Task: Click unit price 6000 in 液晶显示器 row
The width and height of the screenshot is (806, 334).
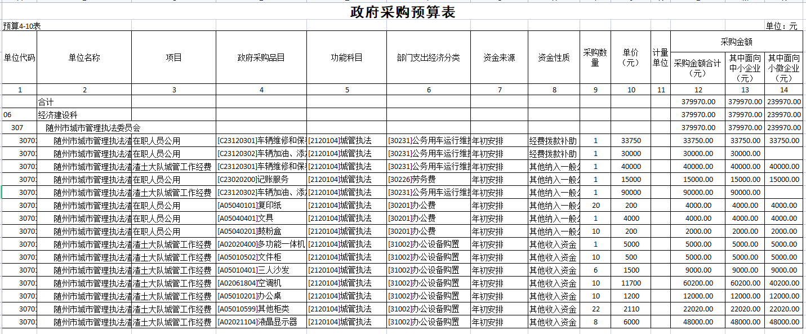Action: 631,322
